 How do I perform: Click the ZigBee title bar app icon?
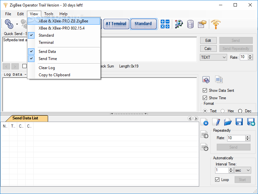6,5
